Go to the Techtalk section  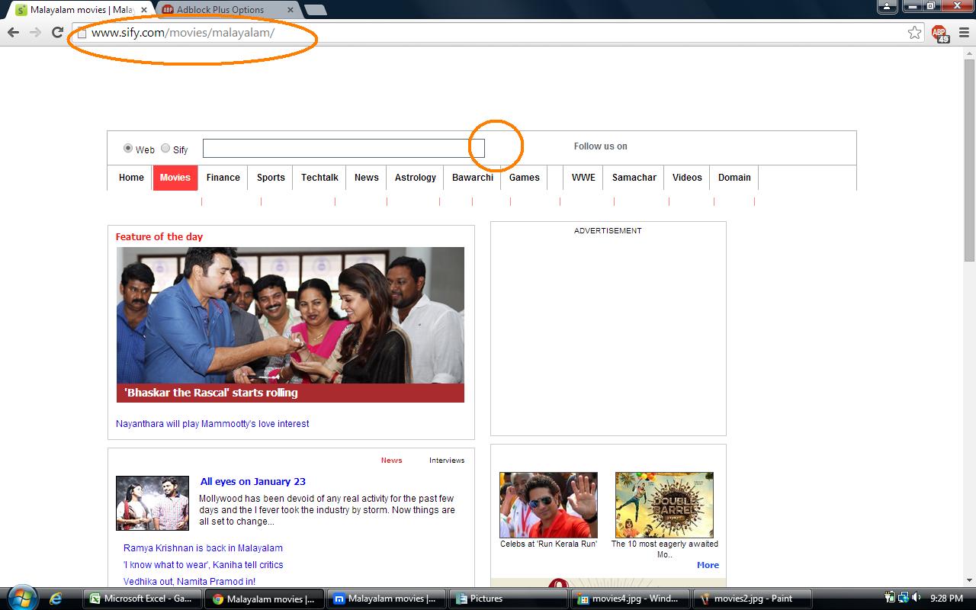pos(319,178)
